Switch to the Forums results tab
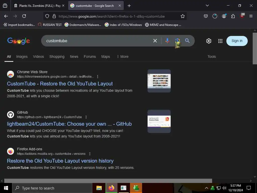Screen dimensions: 257x193 click(x=90, y=57)
